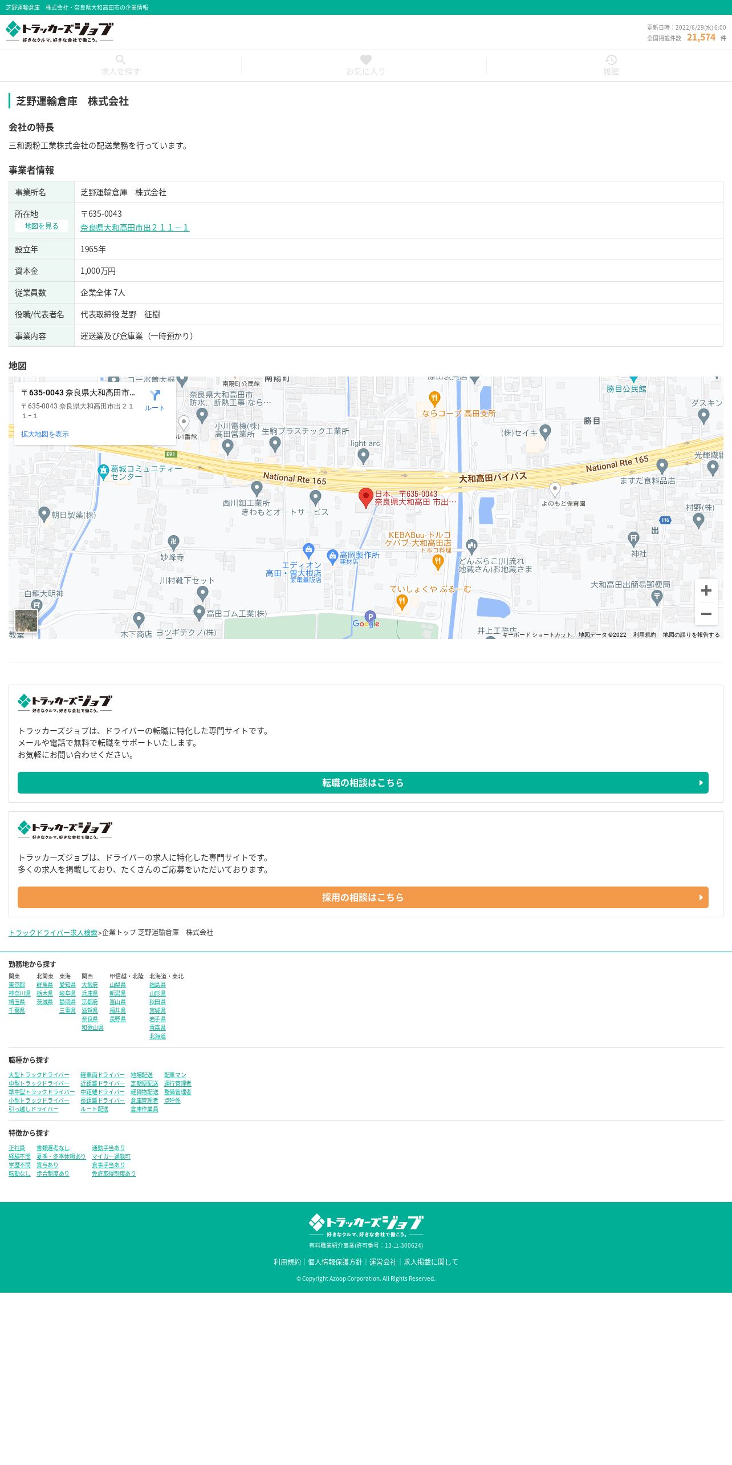Click 朝日製薬(株) map marker
Viewport: 732px width, 1465px height.
pos(44,514)
